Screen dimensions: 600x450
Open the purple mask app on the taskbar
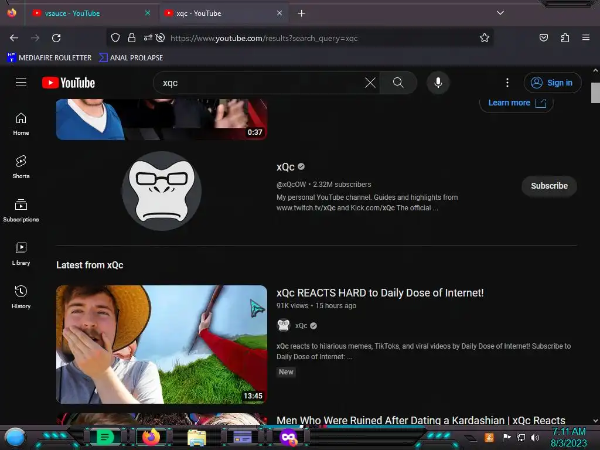click(288, 437)
